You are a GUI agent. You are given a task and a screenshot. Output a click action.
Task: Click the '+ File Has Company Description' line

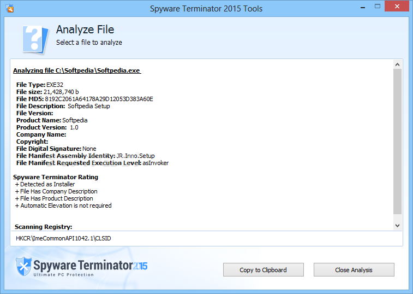tap(56, 191)
